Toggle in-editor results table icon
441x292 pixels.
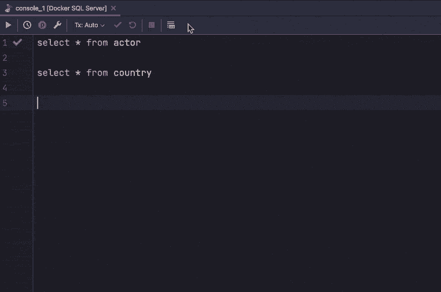[x=171, y=25]
